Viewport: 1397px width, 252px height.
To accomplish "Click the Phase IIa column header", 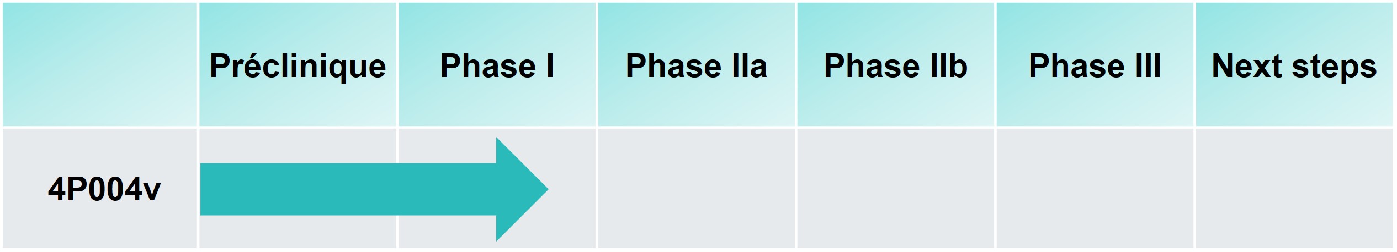I will click(696, 66).
